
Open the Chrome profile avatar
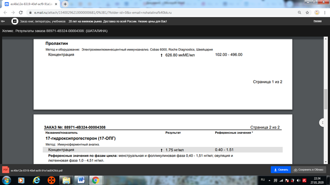(x=316, y=12)
